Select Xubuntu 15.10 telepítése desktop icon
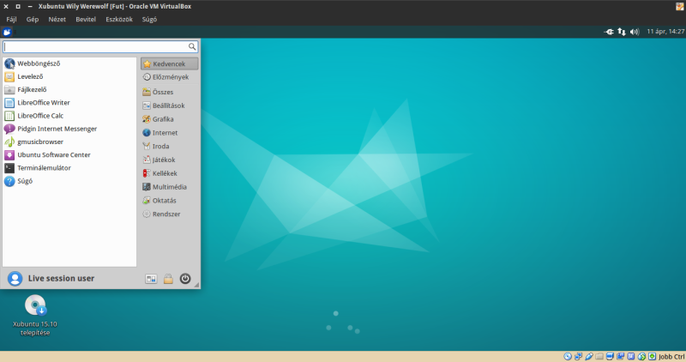Image resolution: width=686 pixels, height=362 pixels. tap(35, 315)
